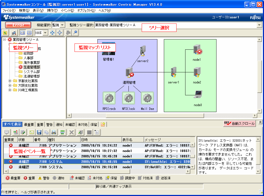
Task: Switch to map view display mode
Action: pyautogui.click(x=23, y=33)
